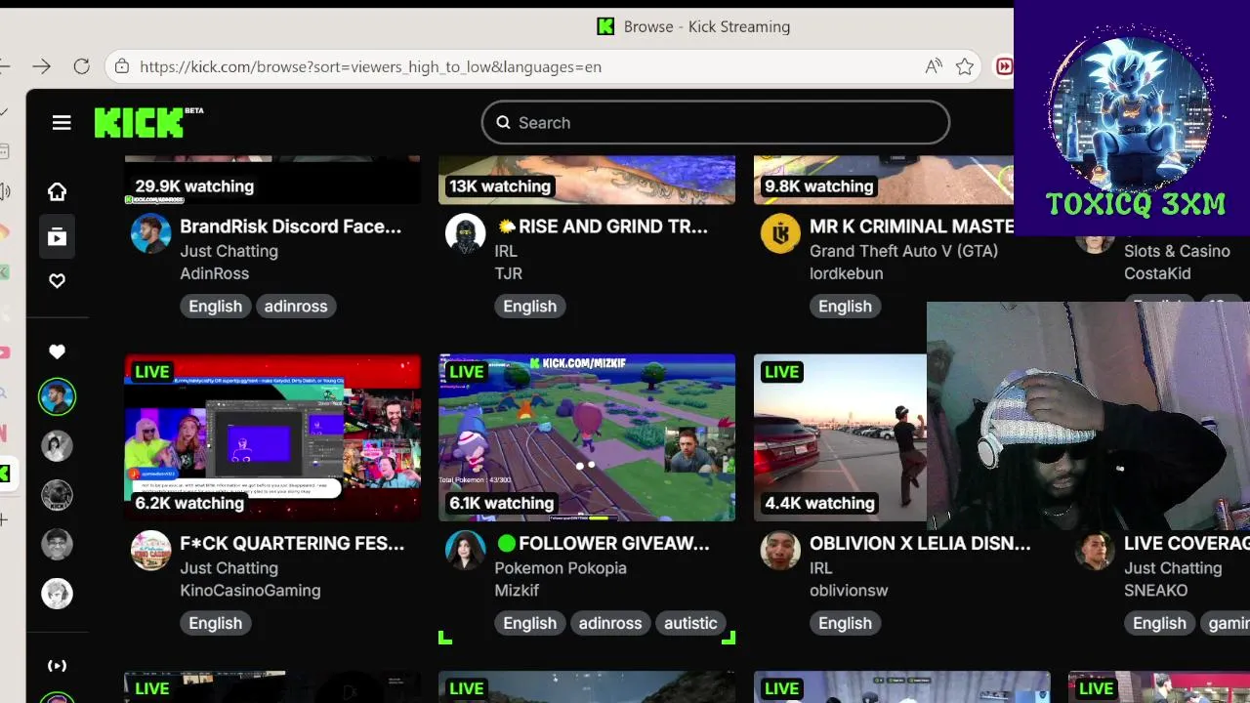Open green-ringed followed channel avatar
This screenshot has width=1250, height=703.
pyautogui.click(x=57, y=396)
